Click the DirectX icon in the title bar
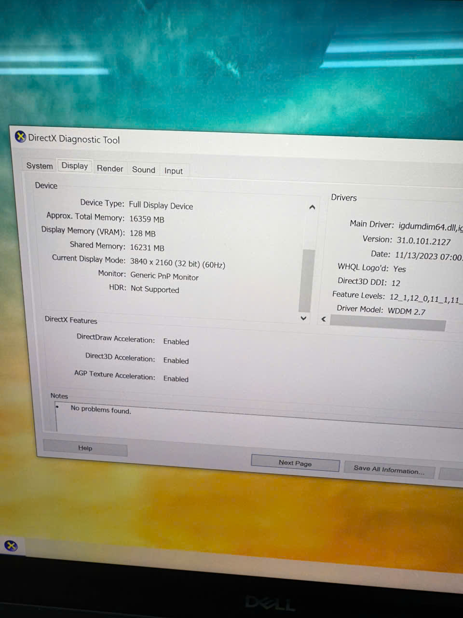This screenshot has width=463, height=618. (20, 137)
